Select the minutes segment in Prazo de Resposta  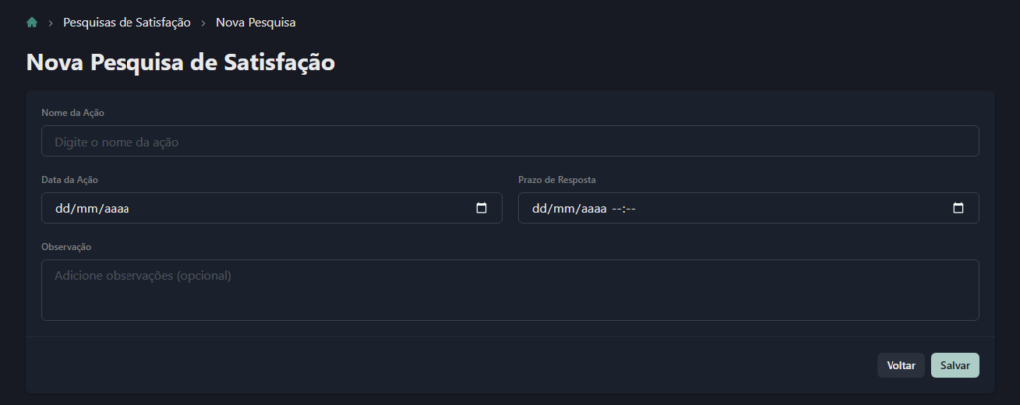click(630, 209)
